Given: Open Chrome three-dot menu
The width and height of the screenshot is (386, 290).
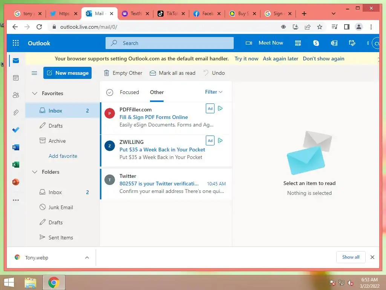Looking at the screenshot, I should 371,27.
